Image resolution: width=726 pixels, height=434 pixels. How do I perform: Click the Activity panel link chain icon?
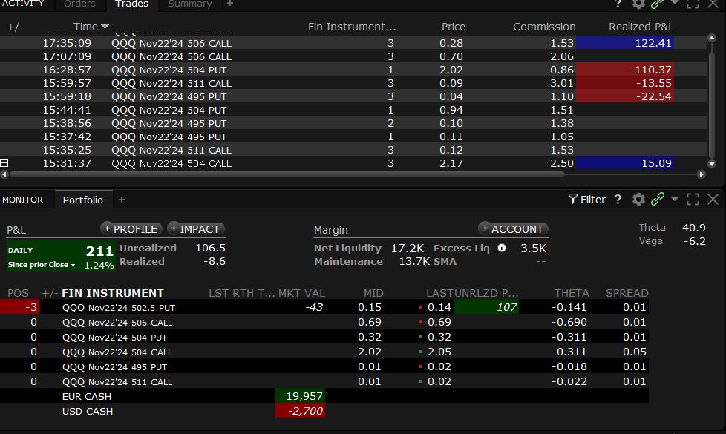(x=658, y=4)
